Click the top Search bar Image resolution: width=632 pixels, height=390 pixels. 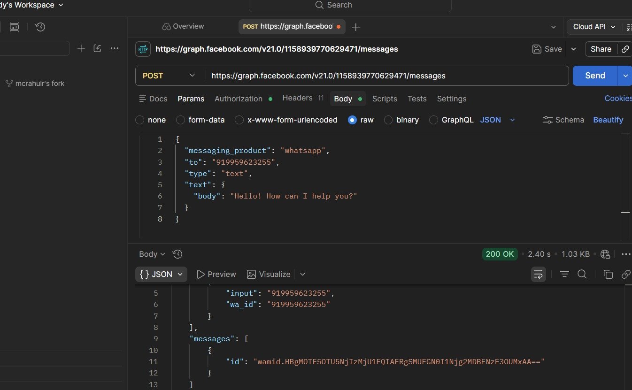[350, 5]
